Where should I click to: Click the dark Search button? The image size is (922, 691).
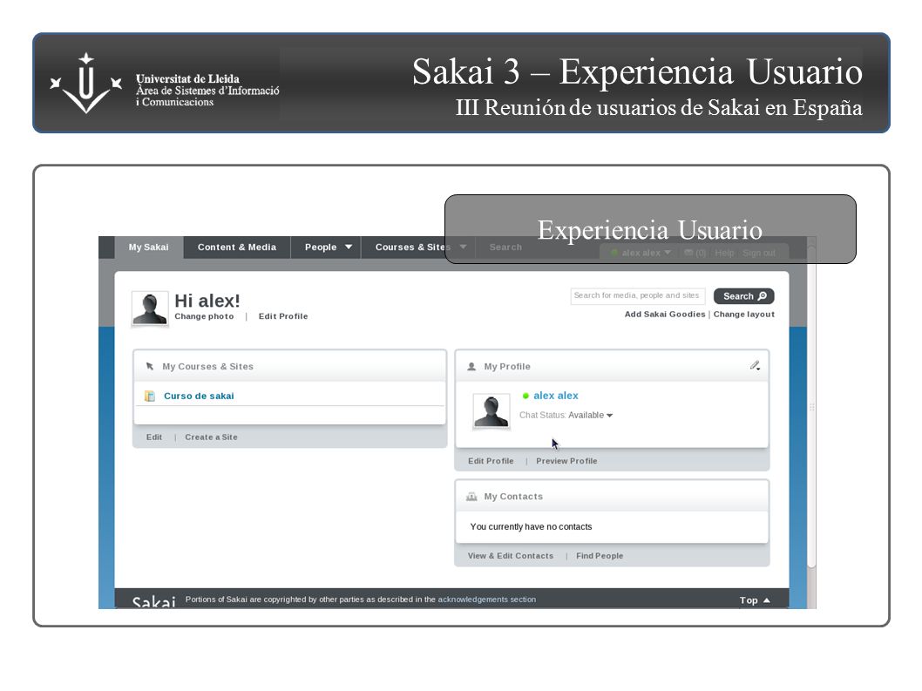coord(744,295)
